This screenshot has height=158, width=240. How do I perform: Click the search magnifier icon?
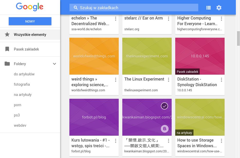(76, 8)
